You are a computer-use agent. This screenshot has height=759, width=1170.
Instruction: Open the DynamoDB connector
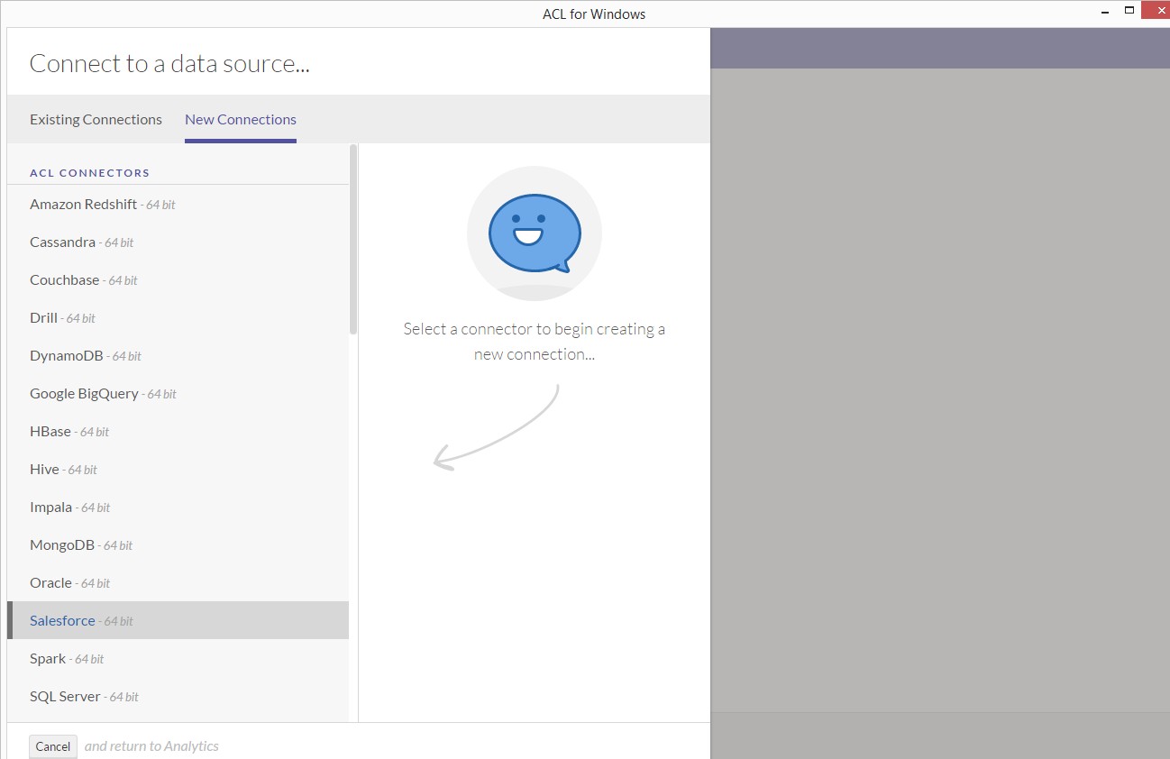[67, 355]
